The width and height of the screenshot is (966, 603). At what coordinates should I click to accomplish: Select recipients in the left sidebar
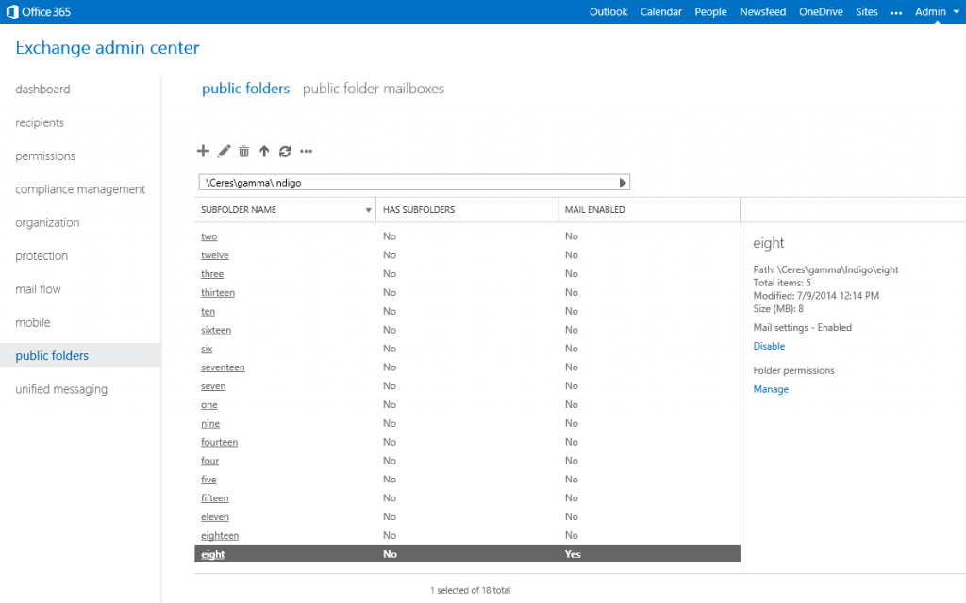pyautogui.click(x=40, y=122)
